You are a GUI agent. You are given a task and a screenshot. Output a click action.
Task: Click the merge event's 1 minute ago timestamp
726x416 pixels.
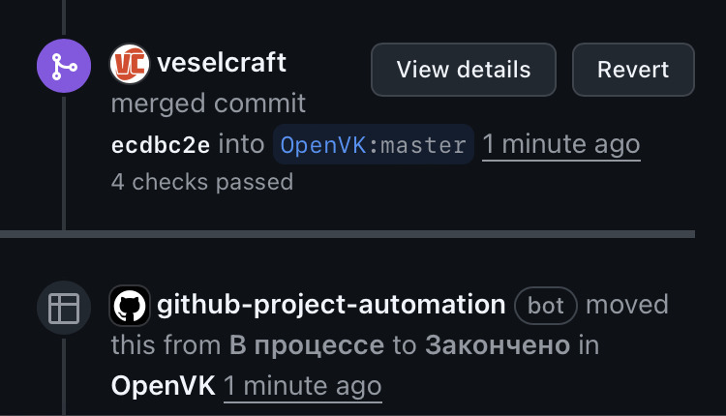click(x=561, y=145)
